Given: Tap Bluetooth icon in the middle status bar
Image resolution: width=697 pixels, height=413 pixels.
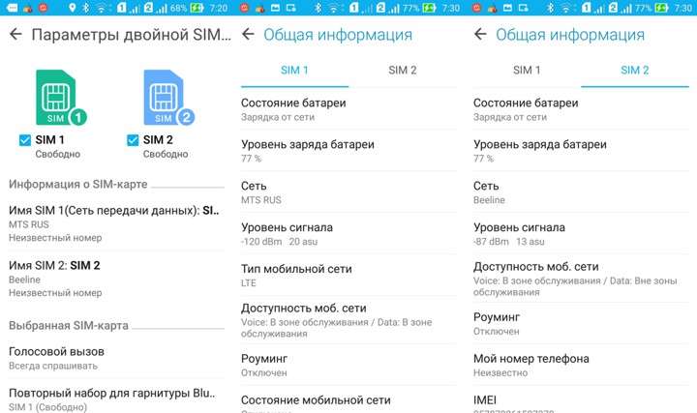Looking at the screenshot, I should coord(318,8).
